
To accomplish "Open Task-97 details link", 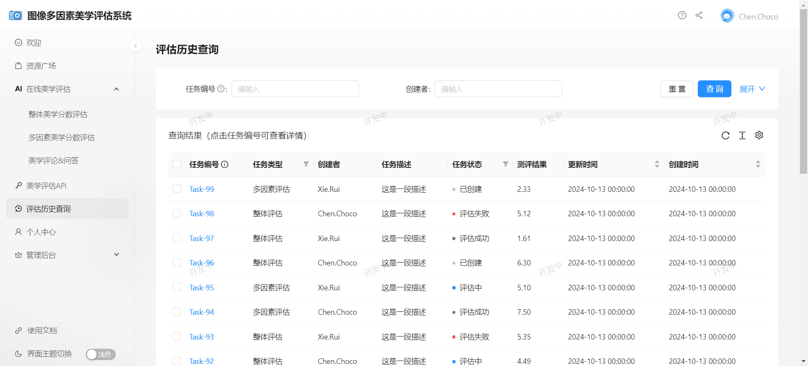I will point(202,239).
